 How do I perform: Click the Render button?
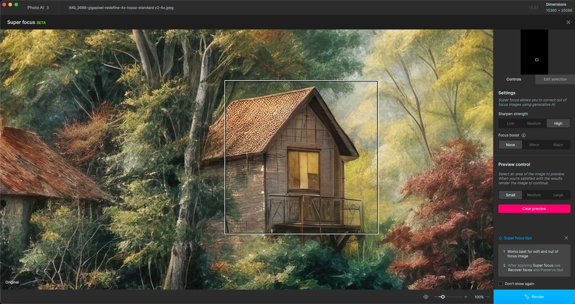click(534, 297)
